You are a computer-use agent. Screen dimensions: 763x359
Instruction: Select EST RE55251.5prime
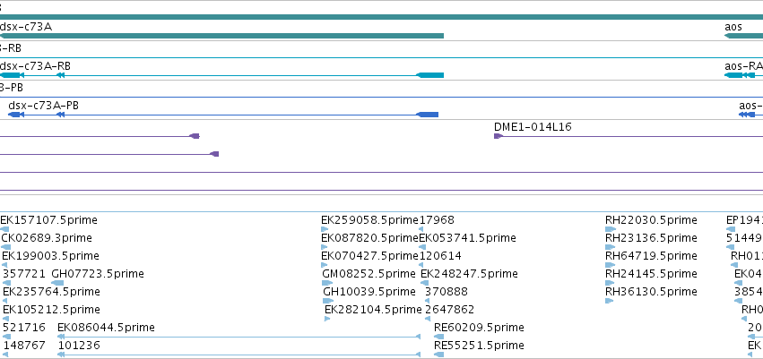tap(479, 346)
